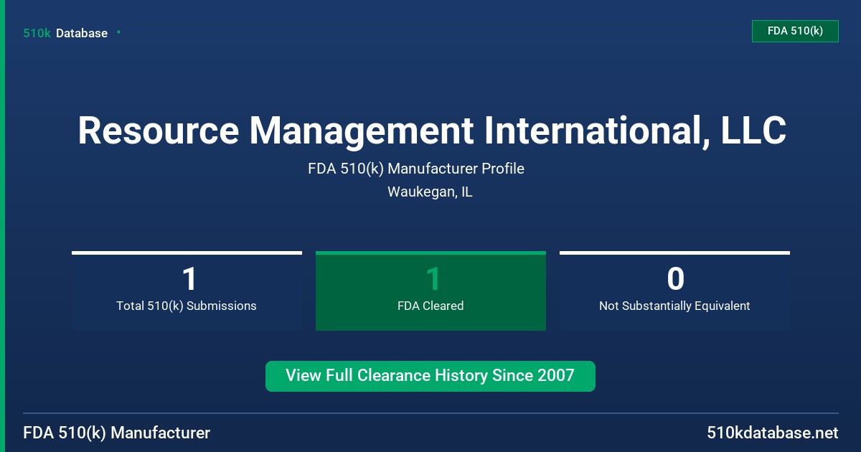Click the Resource Management International, LLC heading
Image resolution: width=861 pixels, height=452 pixels.
coord(432,131)
